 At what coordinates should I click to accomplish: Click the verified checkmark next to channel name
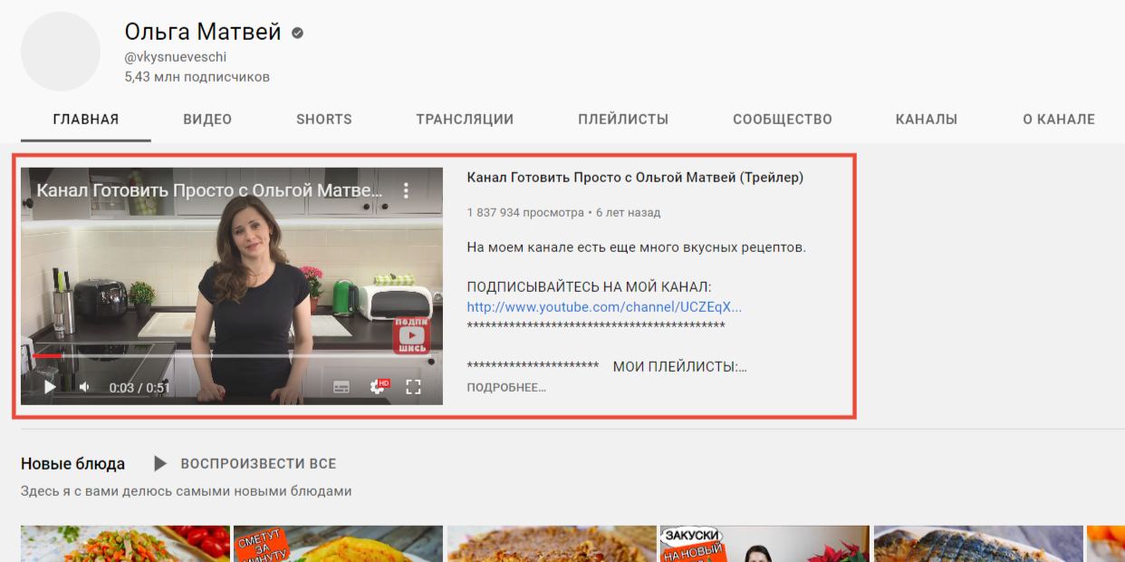[296, 32]
